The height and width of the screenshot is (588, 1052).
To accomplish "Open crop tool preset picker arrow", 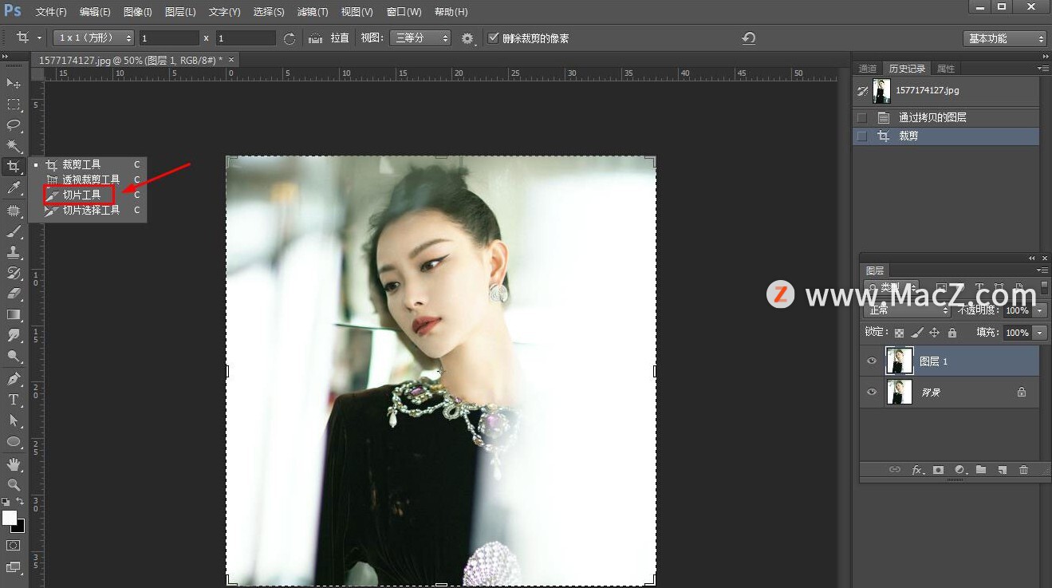I will (x=39, y=38).
